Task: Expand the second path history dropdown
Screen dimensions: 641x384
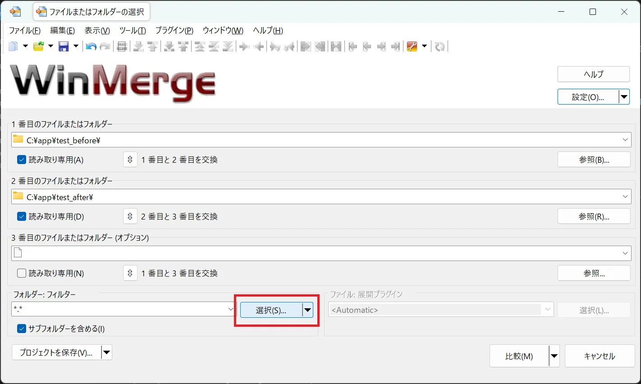Action: pos(625,197)
